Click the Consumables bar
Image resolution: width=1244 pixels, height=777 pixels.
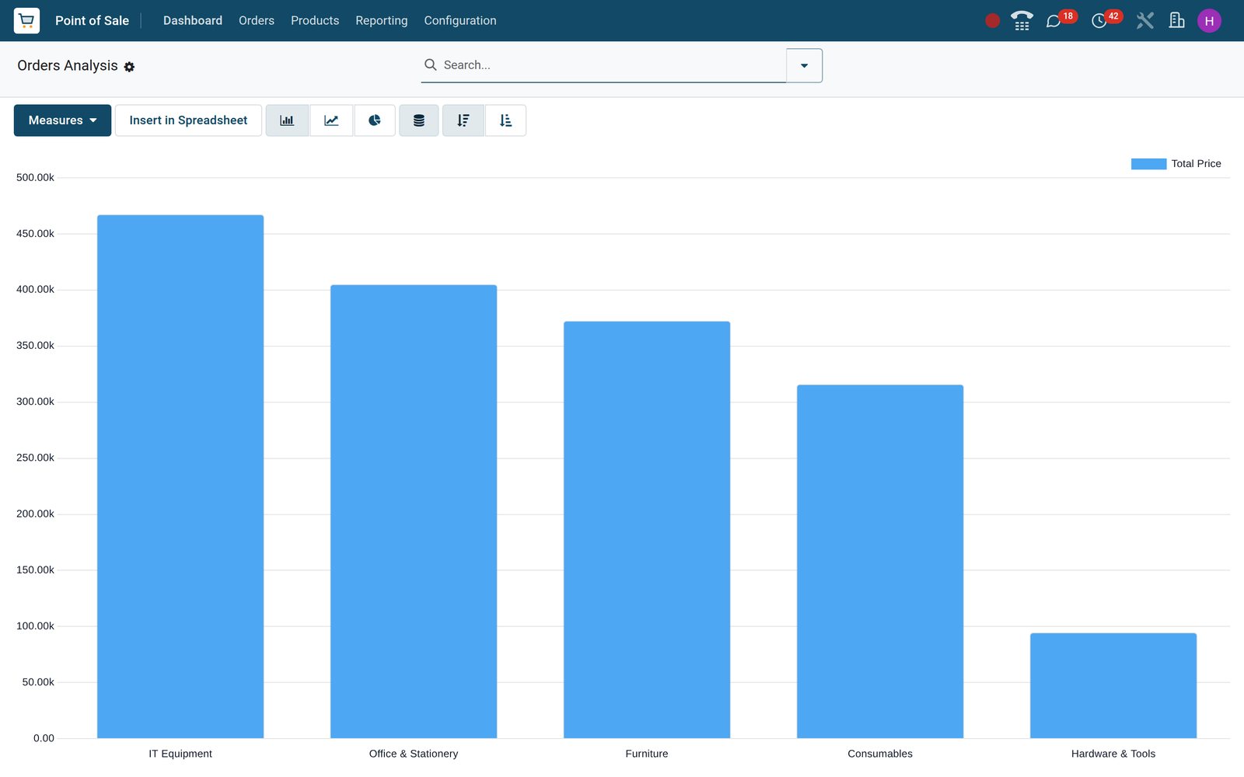[x=880, y=562]
